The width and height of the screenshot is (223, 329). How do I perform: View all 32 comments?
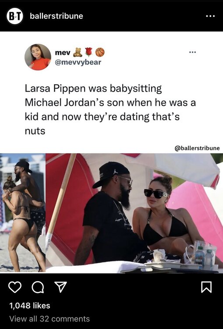(x=50, y=319)
